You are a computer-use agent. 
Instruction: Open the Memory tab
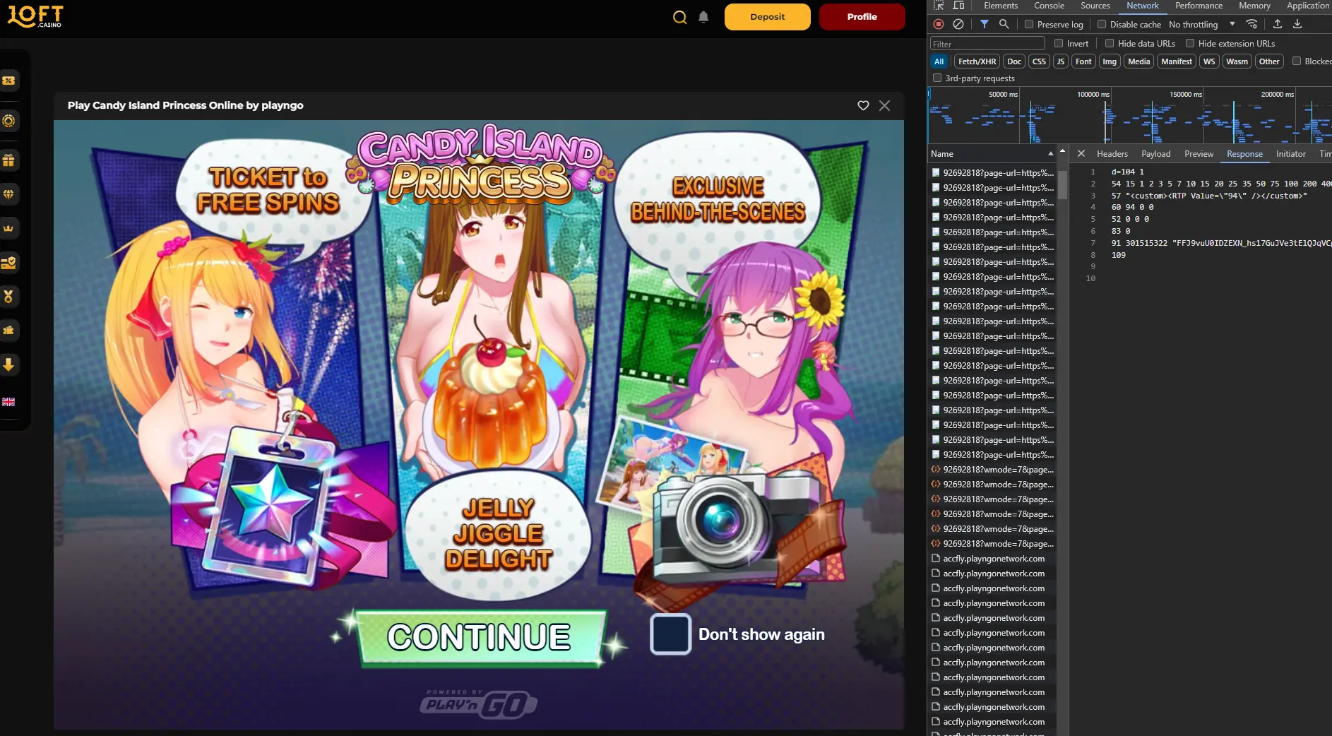(1254, 6)
